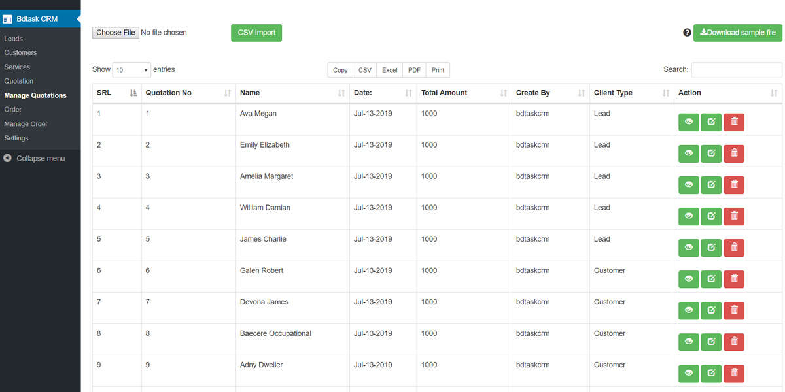Viewport: 785px width, 392px height.
Task: Click the help question mark icon
Action: click(x=687, y=33)
